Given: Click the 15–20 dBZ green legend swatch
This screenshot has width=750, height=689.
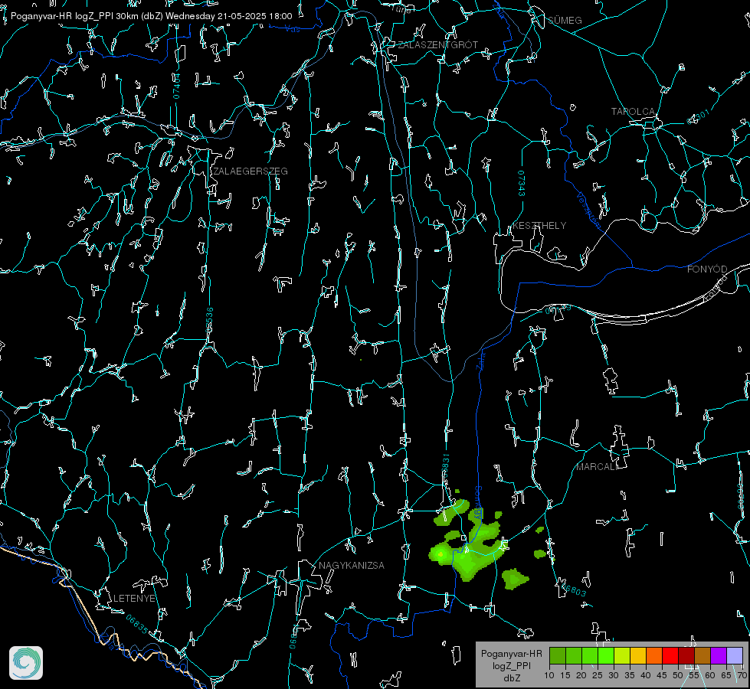Looking at the screenshot, I should click(574, 655).
